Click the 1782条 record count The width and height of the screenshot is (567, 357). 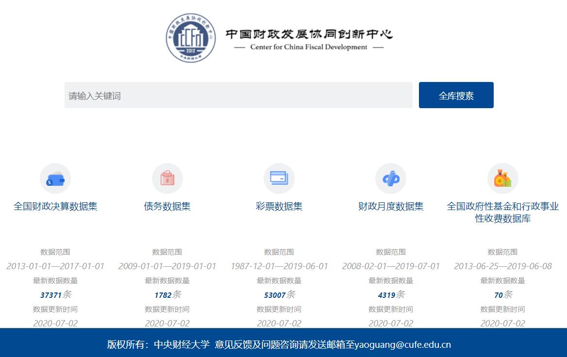point(167,295)
